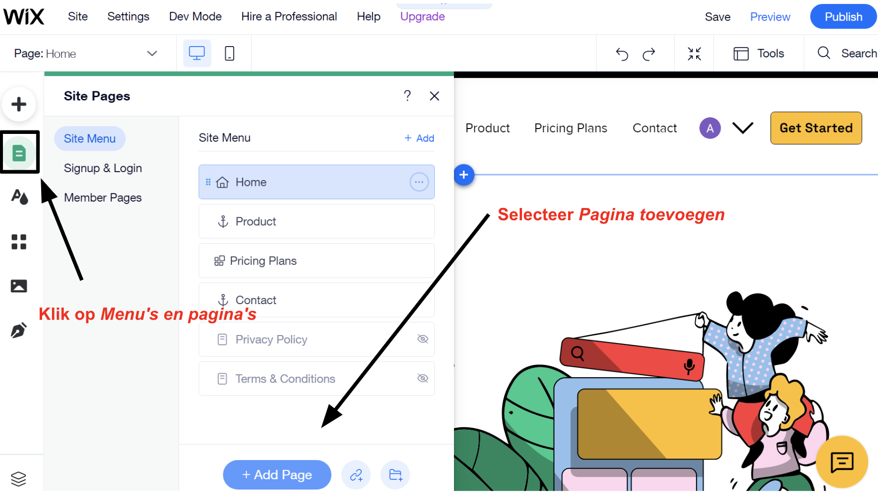Screen dimensions: 878x492
Task: Open the Media image icon in sidebar
Action: click(x=19, y=286)
